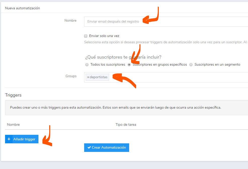Click the 'Groups' field label
248x169 pixels.
tap(71, 76)
